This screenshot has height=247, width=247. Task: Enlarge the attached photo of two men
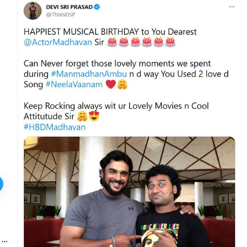point(129,191)
